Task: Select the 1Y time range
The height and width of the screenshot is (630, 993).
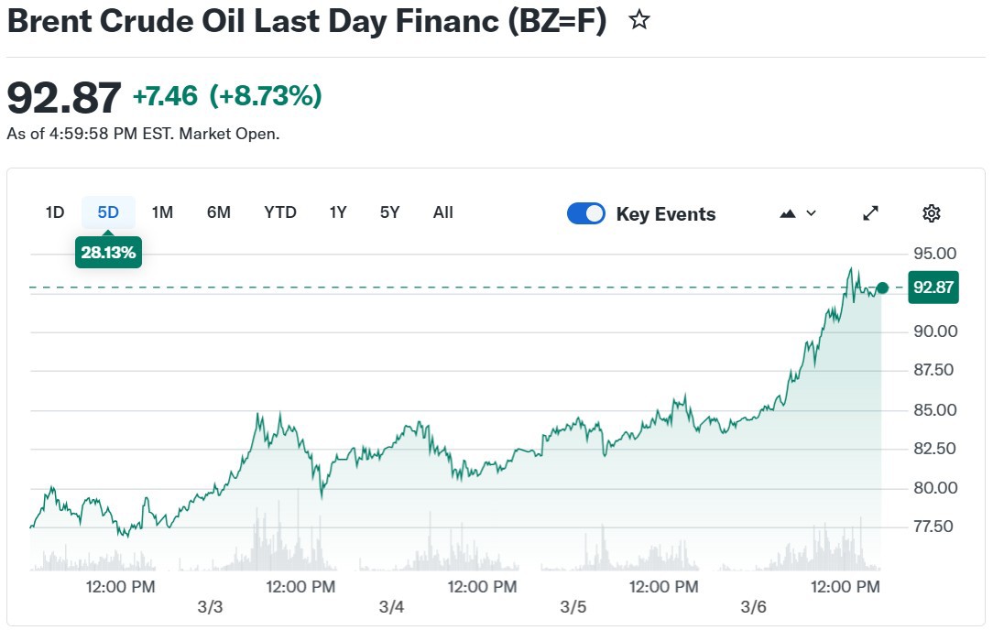Action: pos(338,212)
